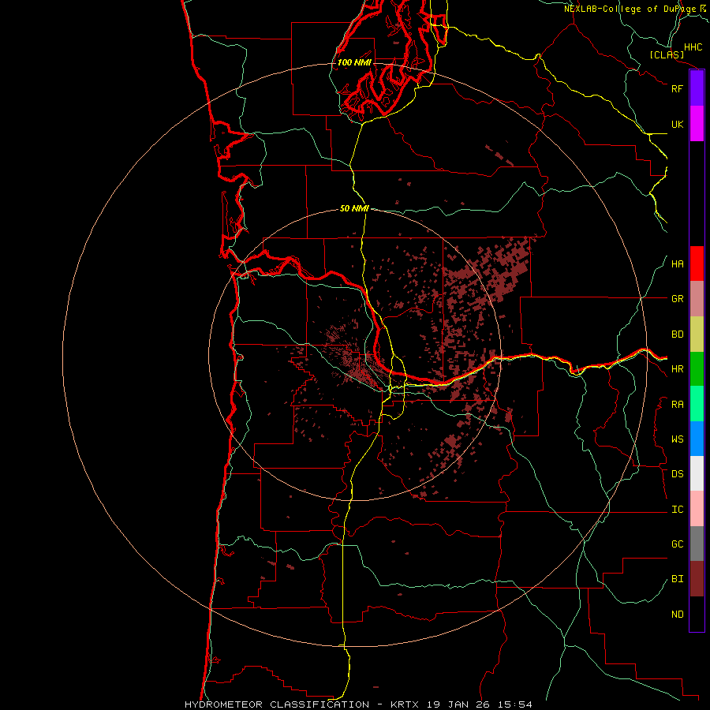The width and height of the screenshot is (710, 710).
Task: Select the 'IC' legend label
Action: point(677,510)
